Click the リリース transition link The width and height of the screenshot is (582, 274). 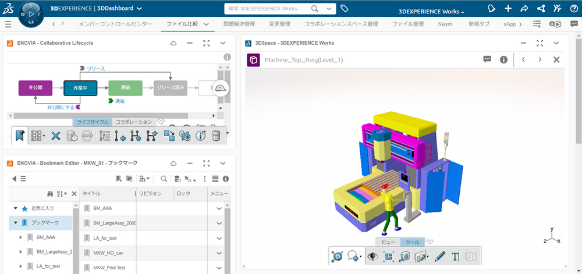click(96, 69)
